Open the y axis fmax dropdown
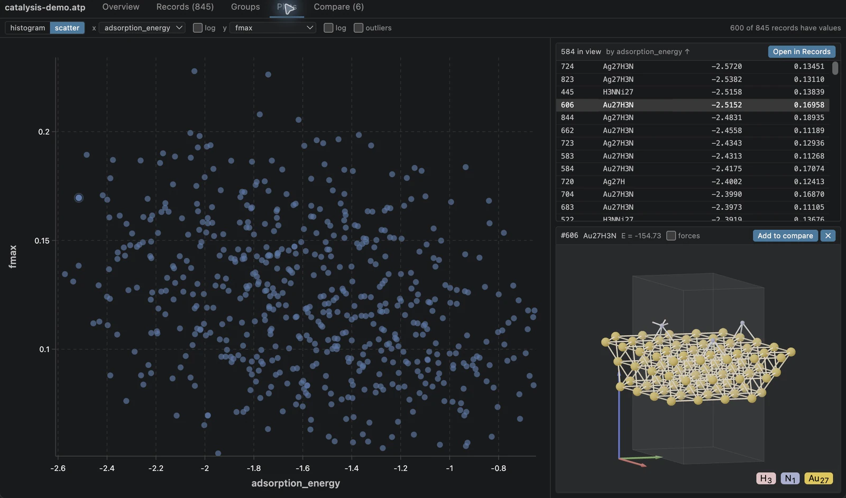846x498 pixels. [273, 28]
